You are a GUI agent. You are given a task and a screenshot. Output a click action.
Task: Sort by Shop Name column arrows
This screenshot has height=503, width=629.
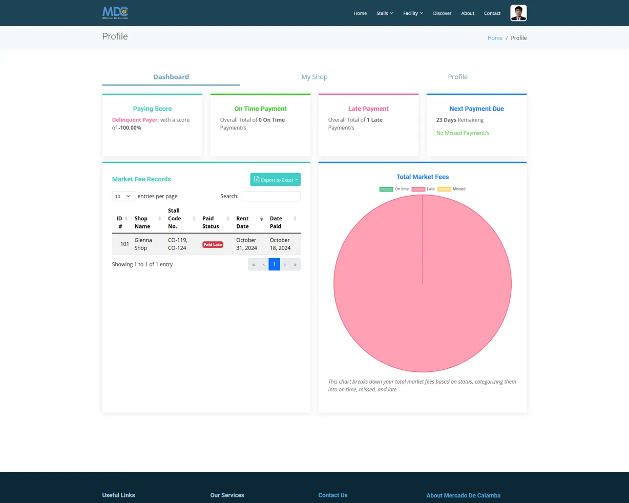point(160,219)
